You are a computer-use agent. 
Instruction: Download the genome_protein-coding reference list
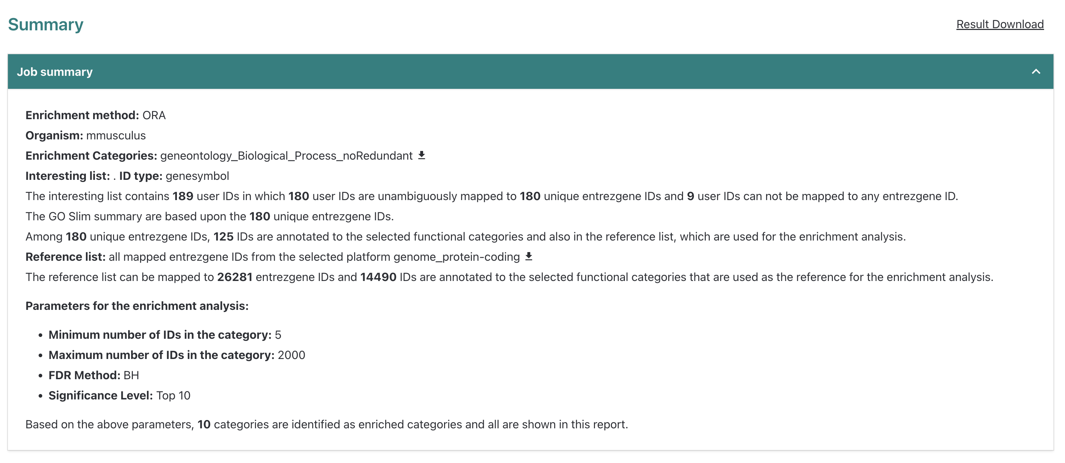(529, 256)
